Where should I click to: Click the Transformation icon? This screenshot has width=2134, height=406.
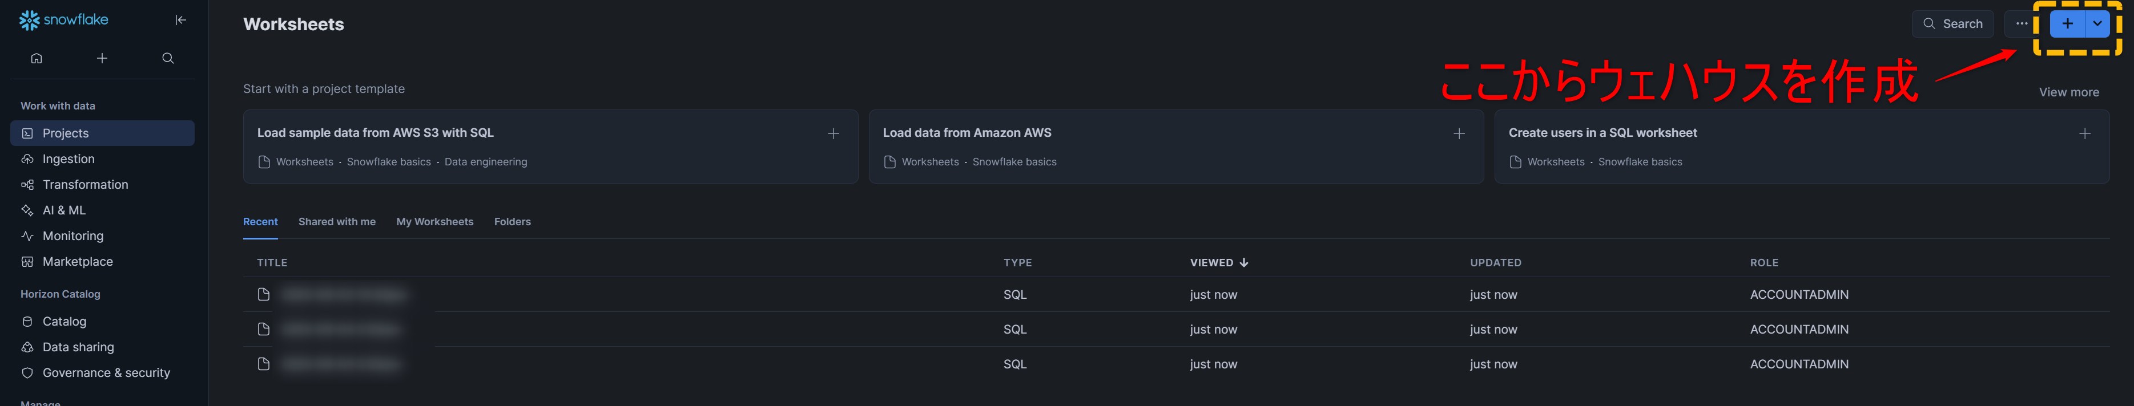point(27,184)
